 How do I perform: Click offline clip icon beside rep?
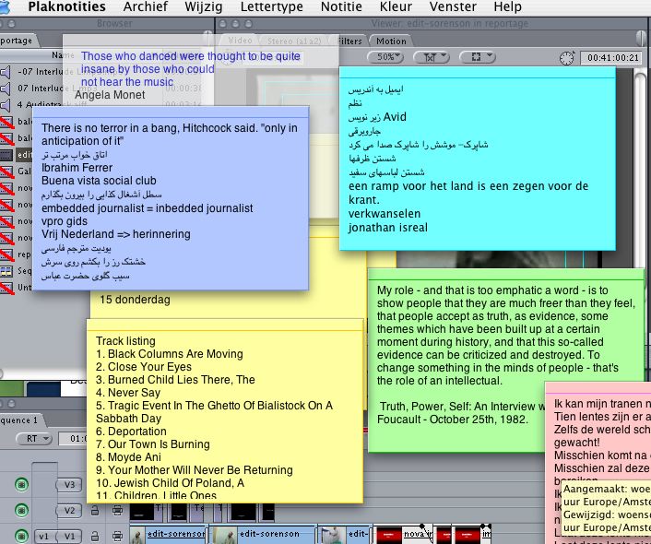6,254
